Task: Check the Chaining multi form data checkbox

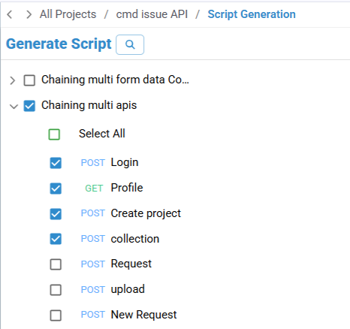Action: click(29, 80)
